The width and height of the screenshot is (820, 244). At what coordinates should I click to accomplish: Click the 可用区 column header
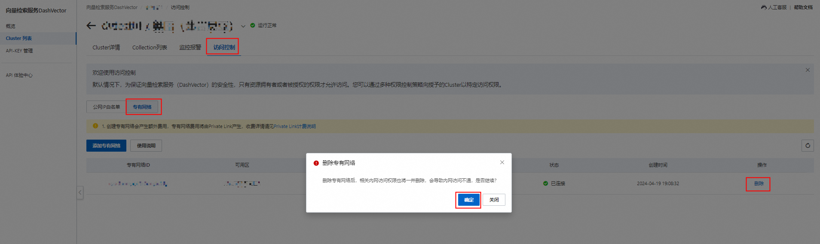click(242, 165)
